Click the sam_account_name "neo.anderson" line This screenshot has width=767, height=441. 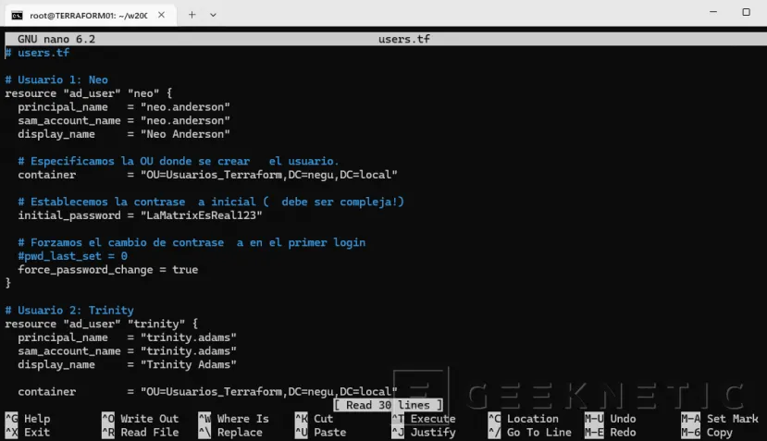coord(124,121)
